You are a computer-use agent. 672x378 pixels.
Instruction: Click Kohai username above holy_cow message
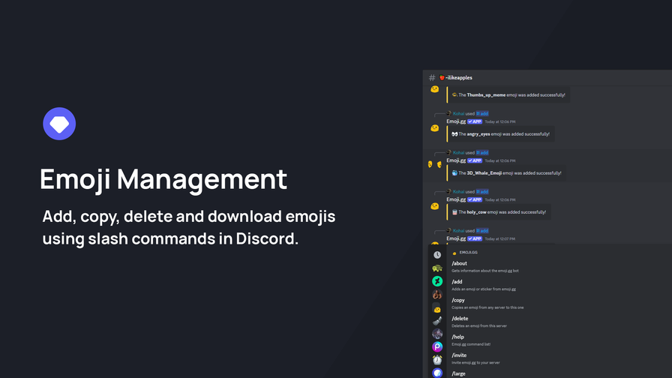coord(458,191)
